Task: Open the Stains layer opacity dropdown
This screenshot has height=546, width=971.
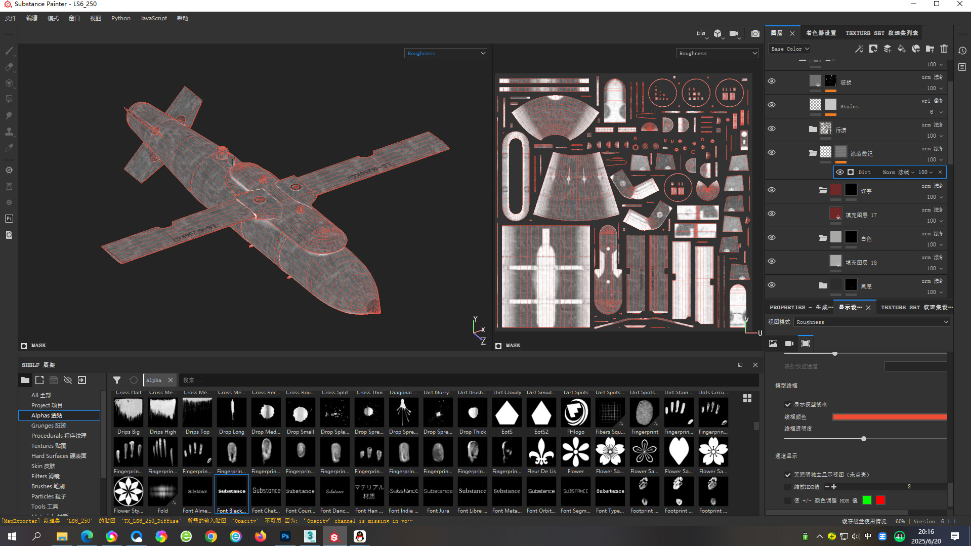Action: click(x=936, y=112)
